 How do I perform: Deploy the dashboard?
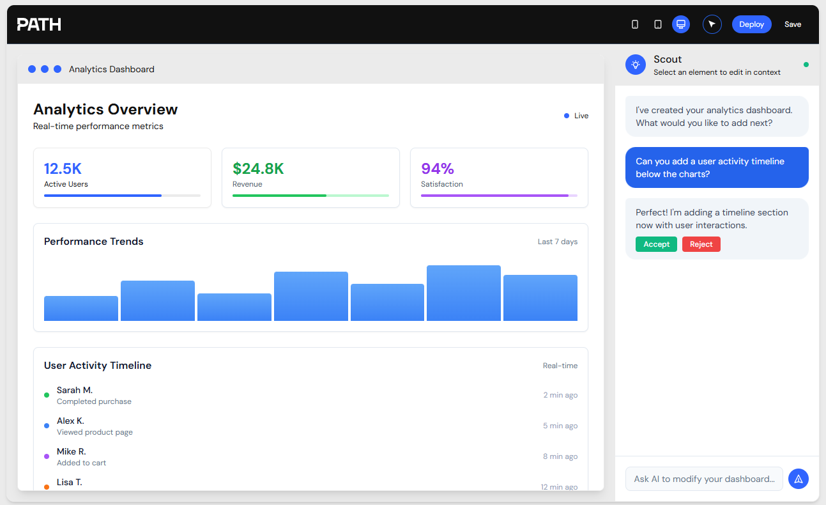click(752, 24)
